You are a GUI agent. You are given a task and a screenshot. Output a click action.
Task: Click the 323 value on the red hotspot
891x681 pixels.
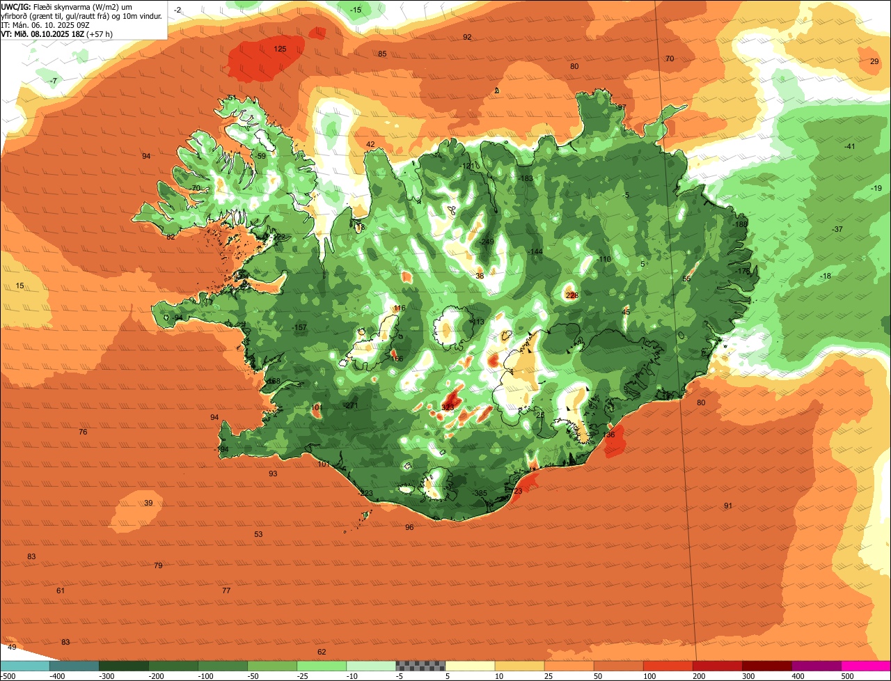tap(448, 407)
